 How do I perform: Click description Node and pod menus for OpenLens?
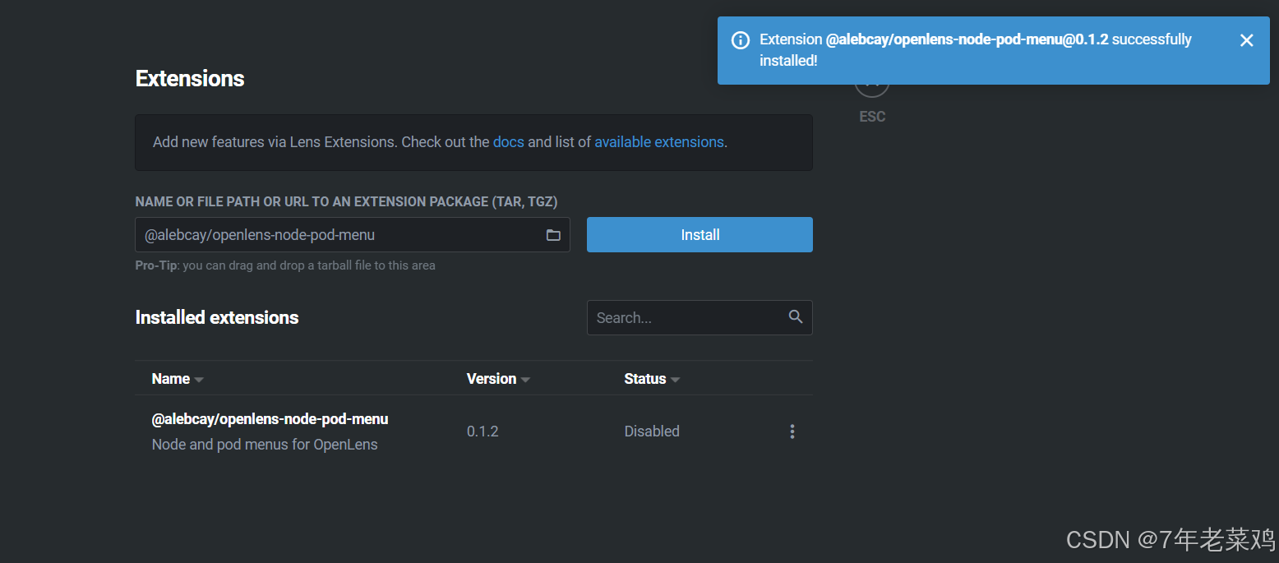pos(265,445)
